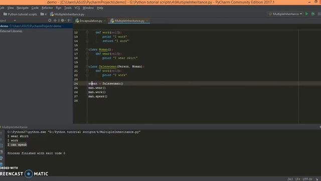Open the Code menu

click(35, 8)
